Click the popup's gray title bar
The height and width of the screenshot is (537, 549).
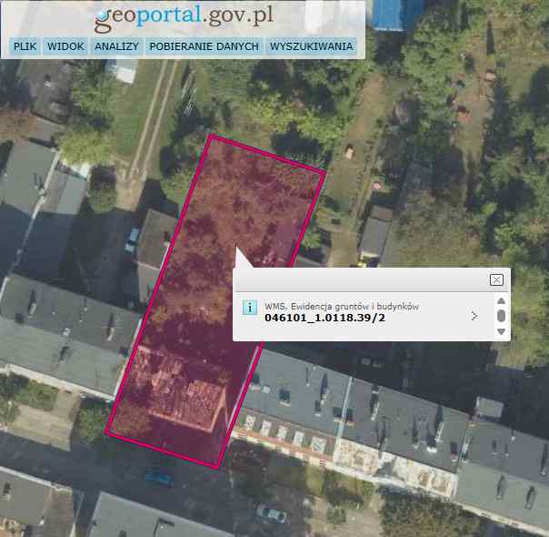(361, 279)
